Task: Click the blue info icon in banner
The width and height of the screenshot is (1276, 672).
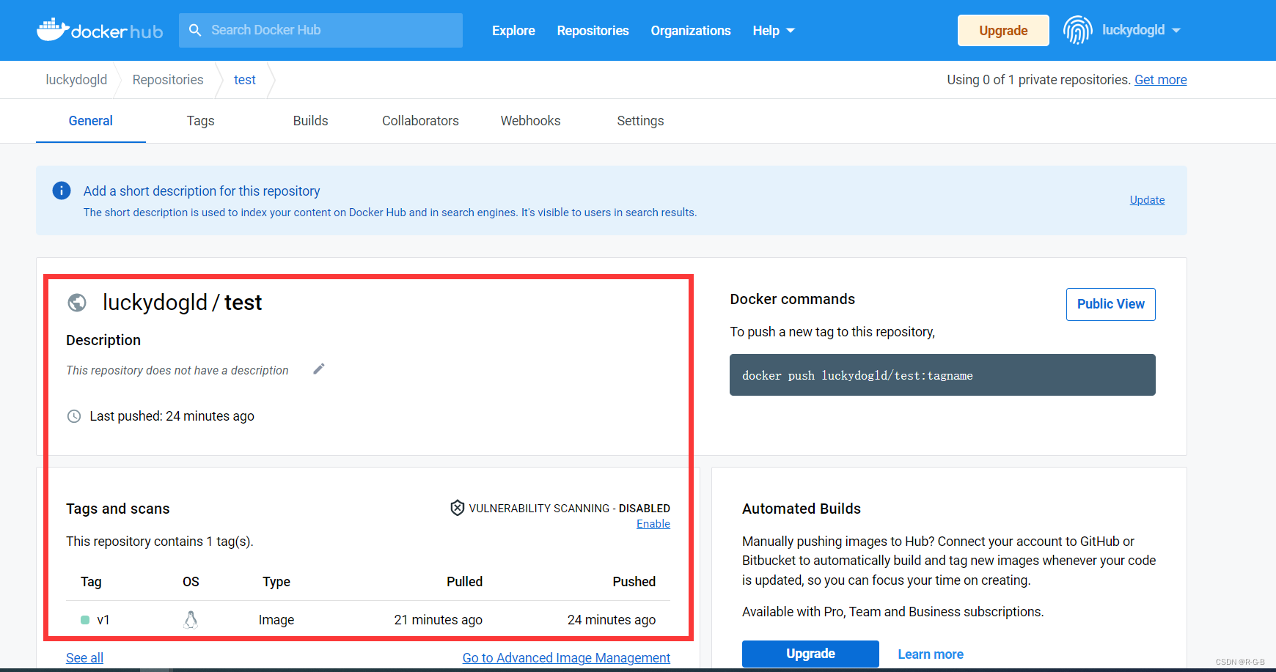Action: point(62,191)
